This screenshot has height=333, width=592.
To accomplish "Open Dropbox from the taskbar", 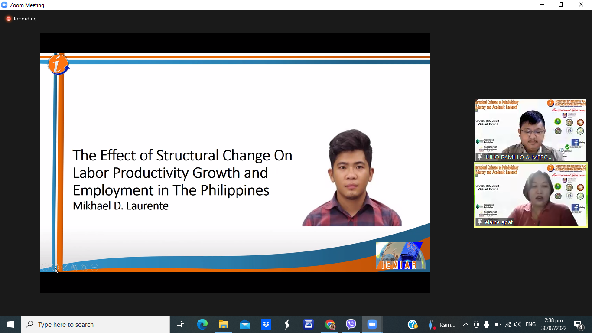I will coord(266,324).
